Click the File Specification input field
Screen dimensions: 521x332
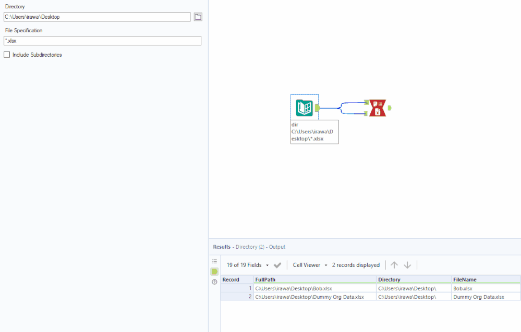point(102,41)
